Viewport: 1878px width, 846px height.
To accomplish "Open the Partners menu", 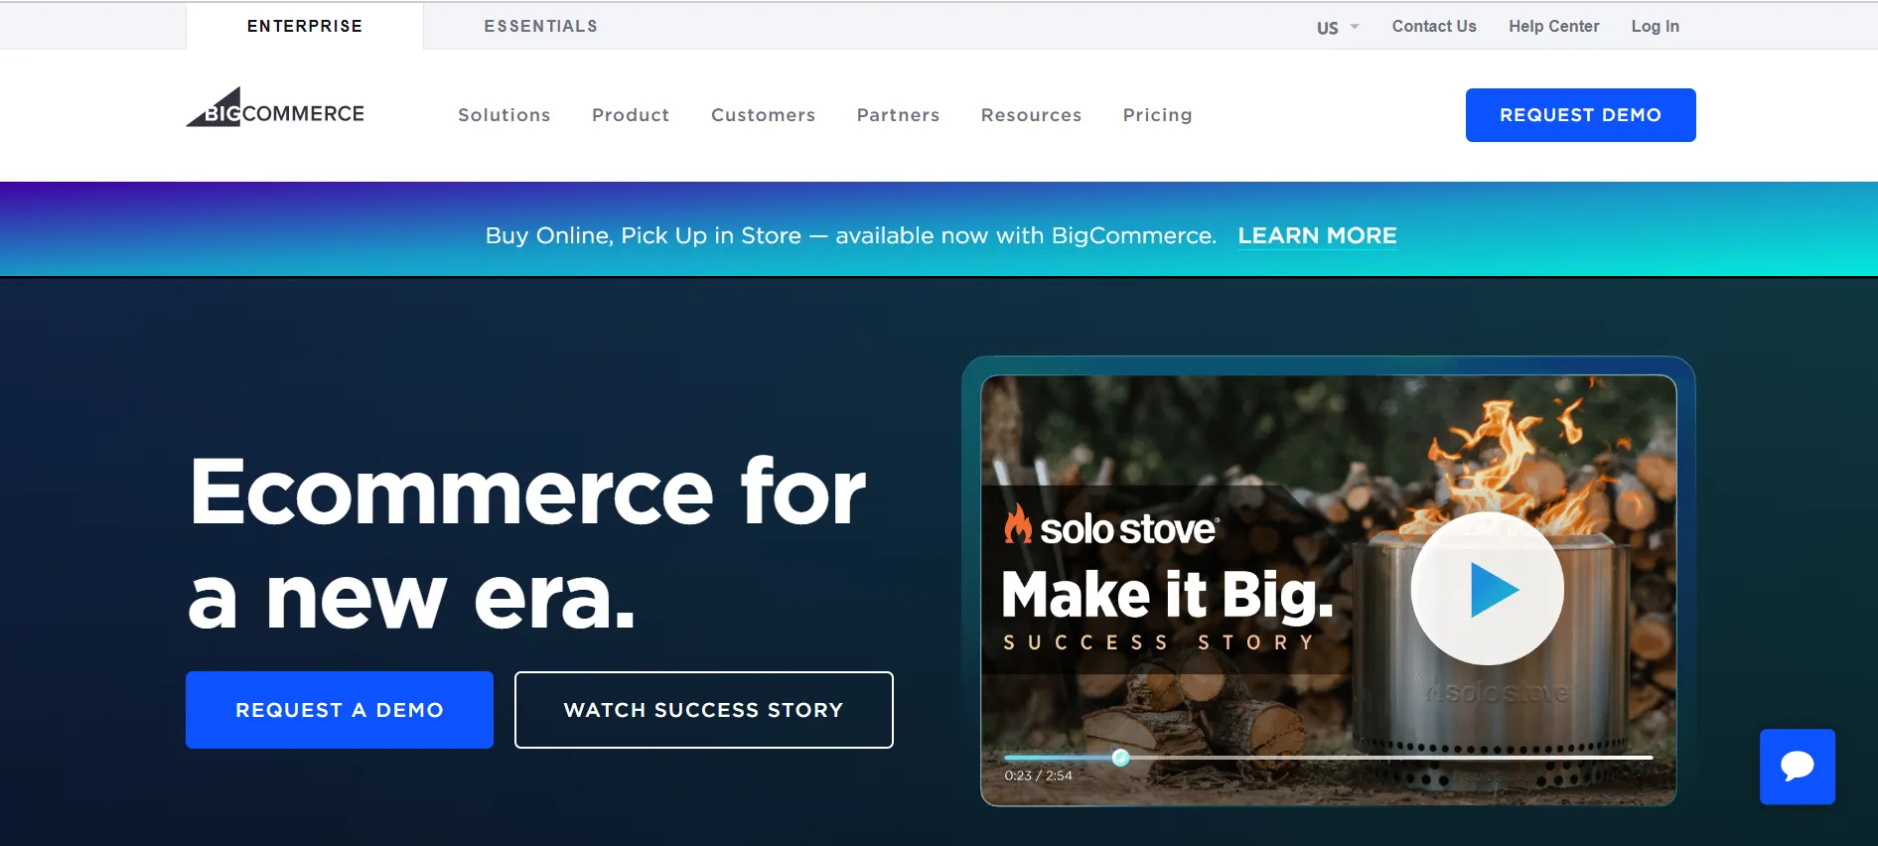I will coord(898,115).
